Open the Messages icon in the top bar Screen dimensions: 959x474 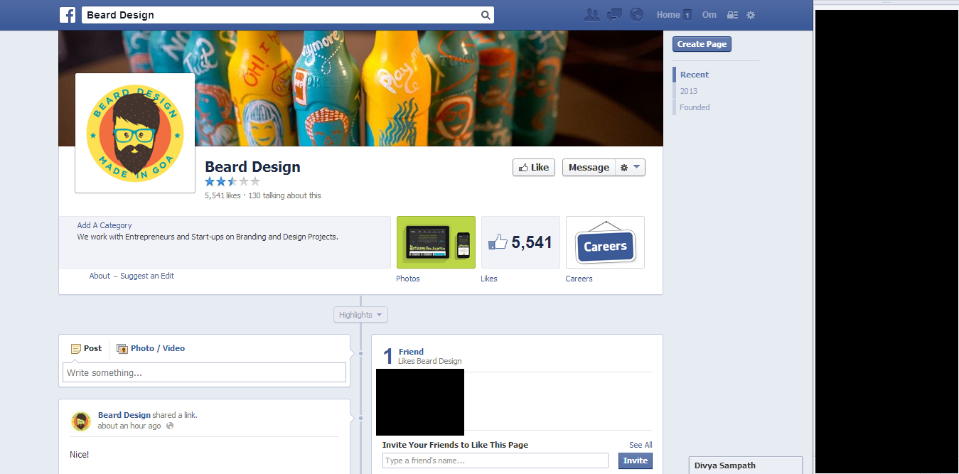click(614, 14)
